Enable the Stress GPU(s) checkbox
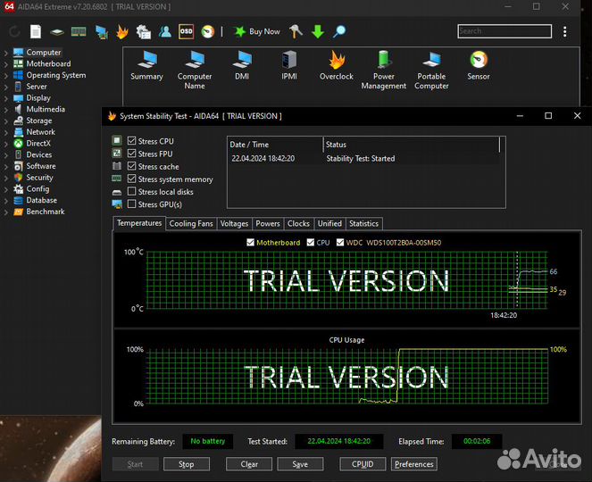Screen dimensions: 592x482 pyautogui.click(x=131, y=204)
